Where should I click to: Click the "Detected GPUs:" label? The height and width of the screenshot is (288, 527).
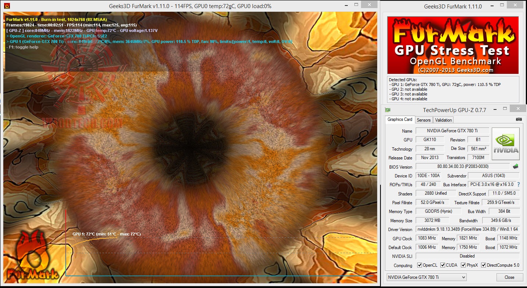pyautogui.click(x=404, y=80)
